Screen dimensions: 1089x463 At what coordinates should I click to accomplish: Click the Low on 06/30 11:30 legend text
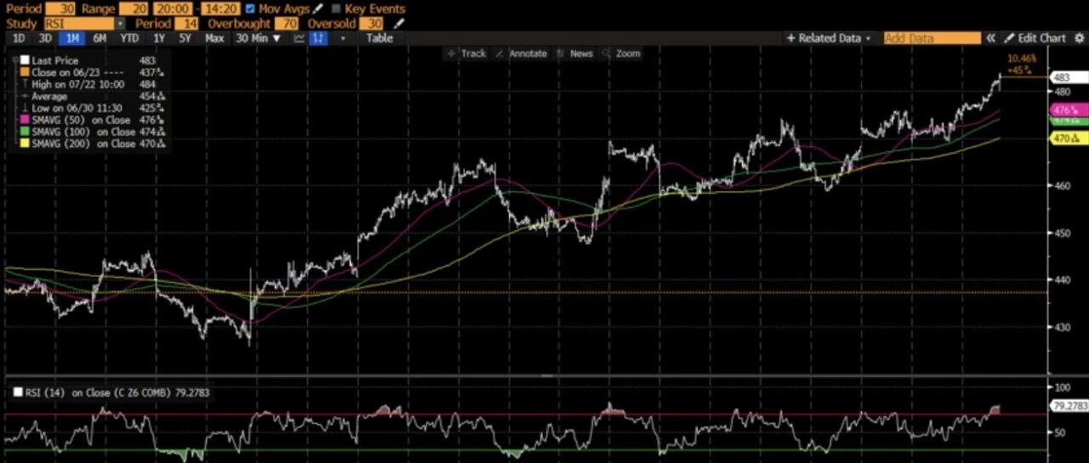pyautogui.click(x=77, y=108)
